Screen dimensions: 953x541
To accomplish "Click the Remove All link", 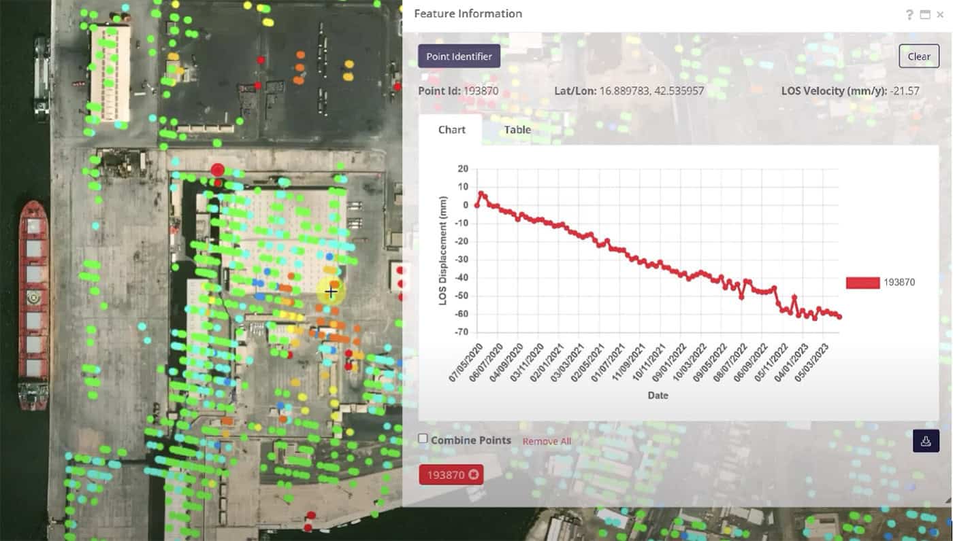I will pyautogui.click(x=546, y=441).
